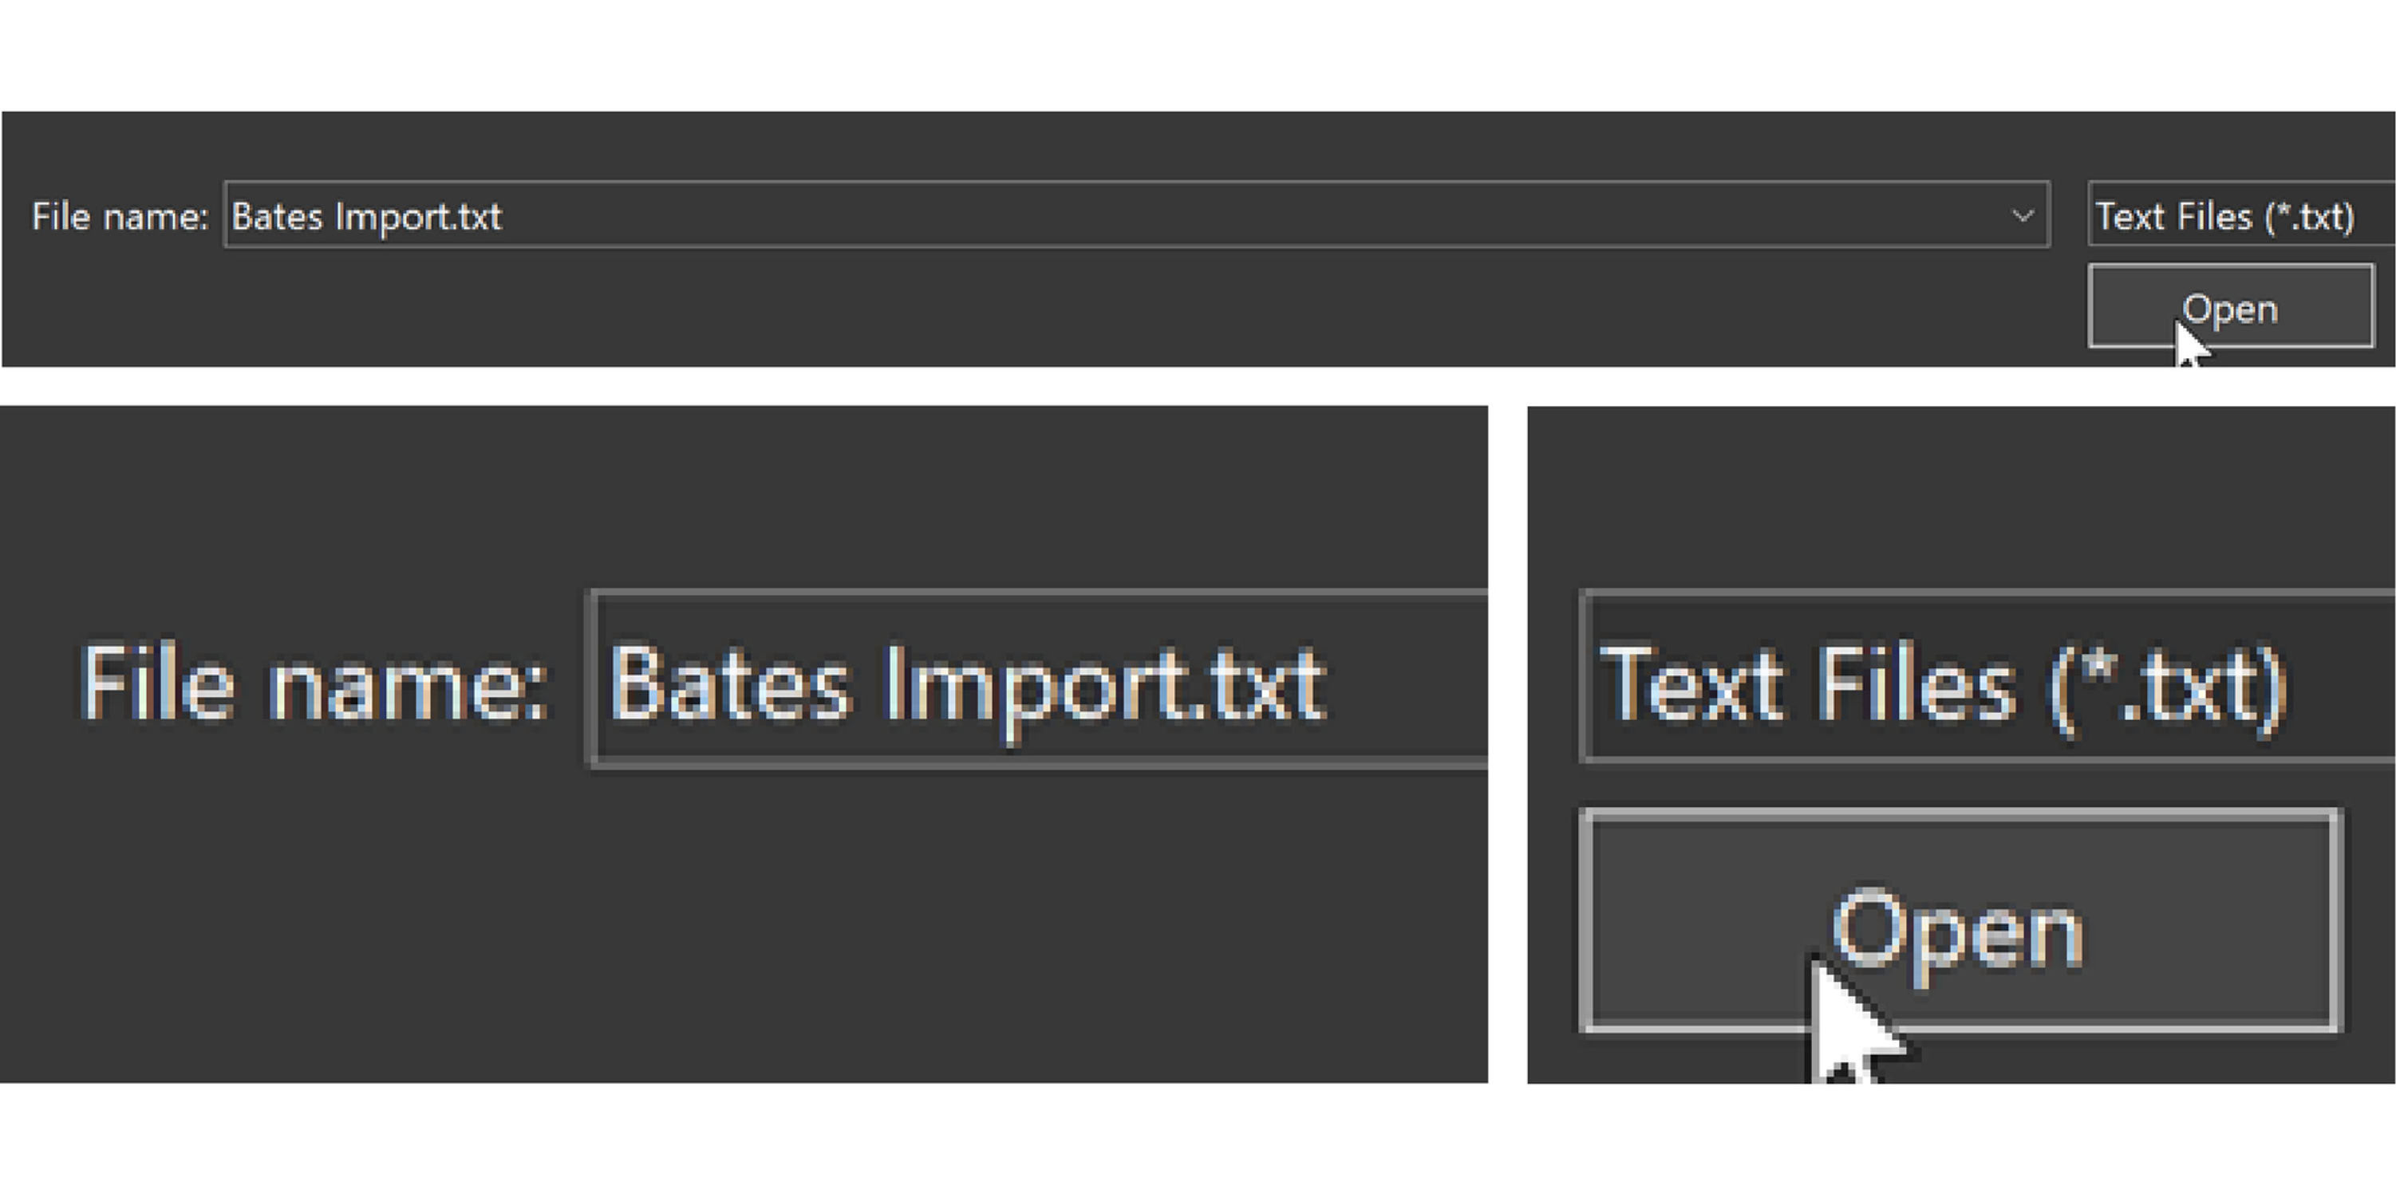This screenshot has width=2396, height=1197.
Task: Click the word "Files" in magnified filter
Action: [x=1916, y=684]
